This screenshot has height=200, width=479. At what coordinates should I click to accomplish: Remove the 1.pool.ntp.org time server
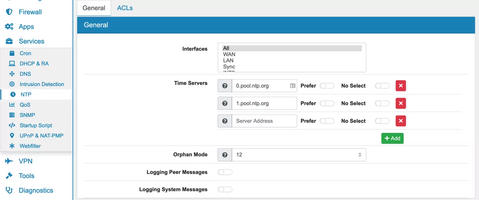[x=401, y=103]
